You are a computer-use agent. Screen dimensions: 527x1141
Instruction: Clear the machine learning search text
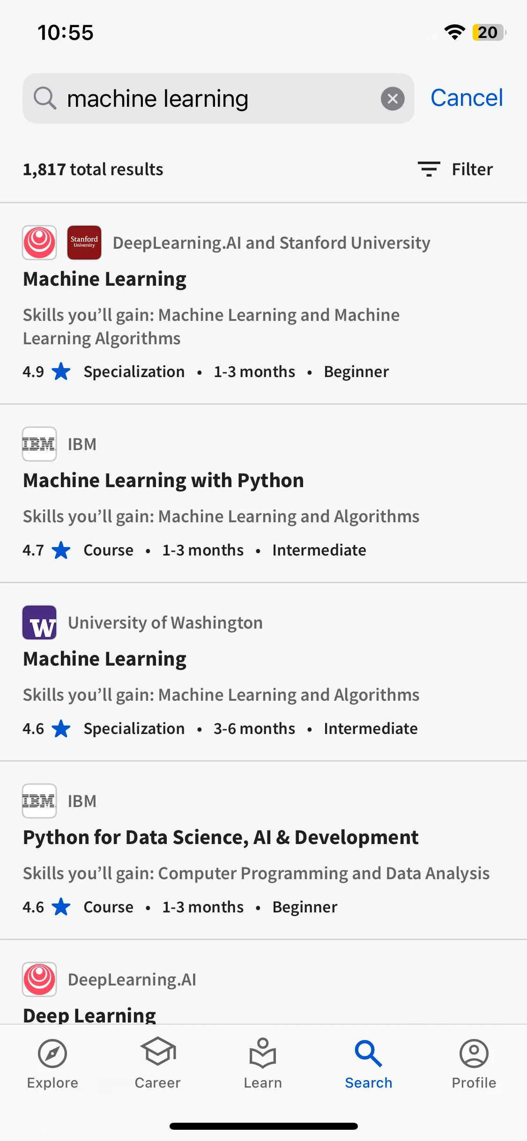point(393,99)
